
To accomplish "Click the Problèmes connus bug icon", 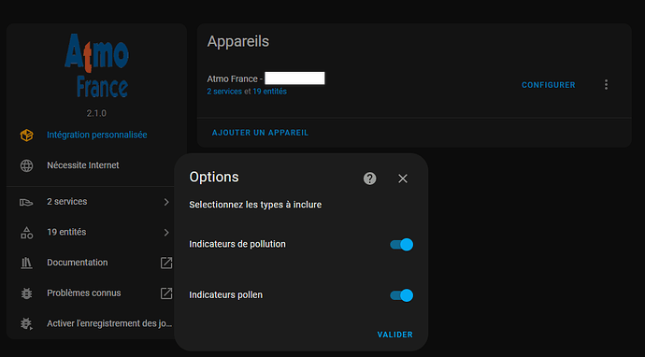I will pyautogui.click(x=27, y=293).
